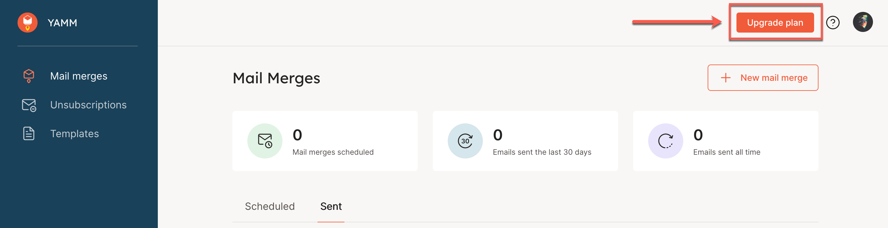The image size is (888, 228).
Task: Select the Sent tab
Action: [x=331, y=206]
